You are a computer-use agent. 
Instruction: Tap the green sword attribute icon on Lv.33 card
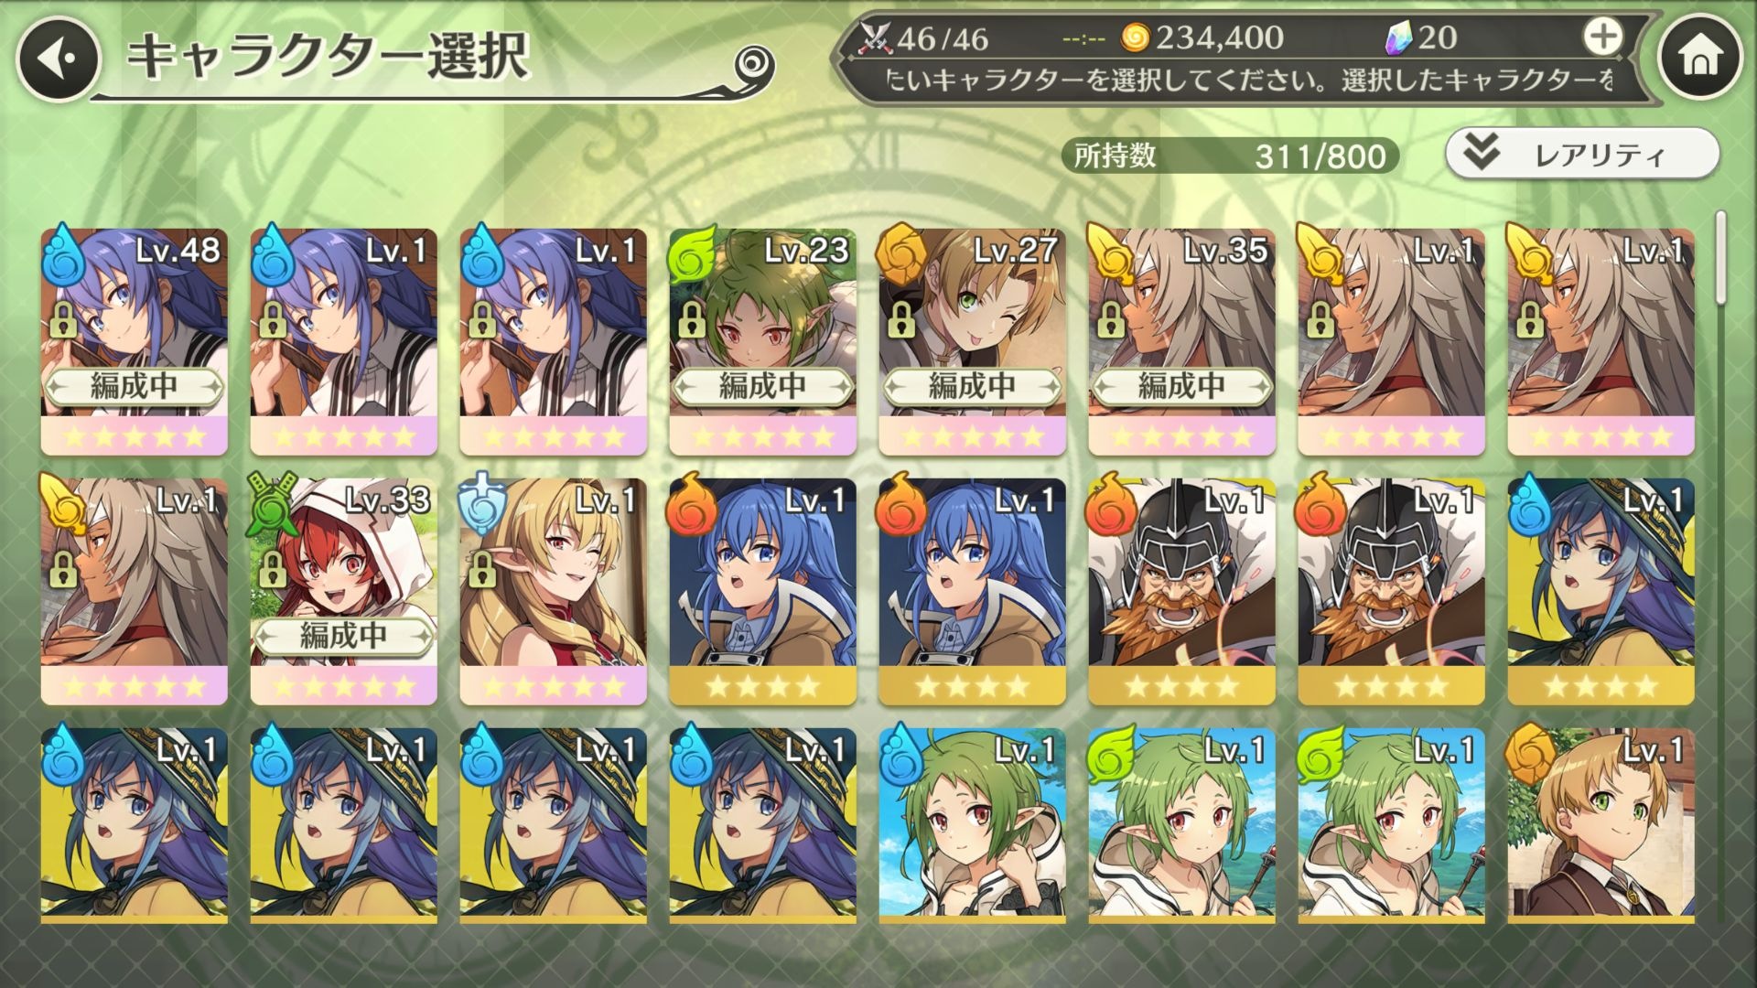(x=274, y=506)
